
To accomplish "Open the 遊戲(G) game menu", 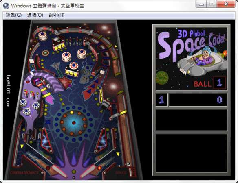I will point(14,15).
